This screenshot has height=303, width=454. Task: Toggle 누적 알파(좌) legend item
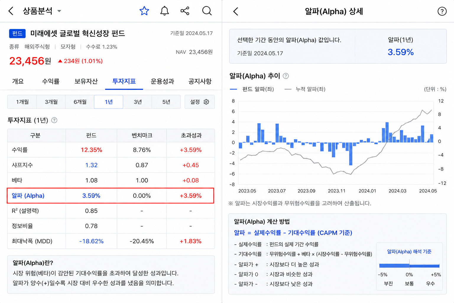click(305, 89)
